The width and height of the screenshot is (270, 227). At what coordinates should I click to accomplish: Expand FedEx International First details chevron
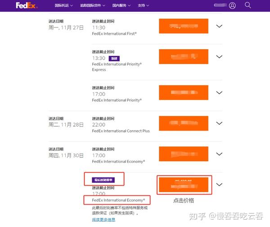tap(219, 26)
